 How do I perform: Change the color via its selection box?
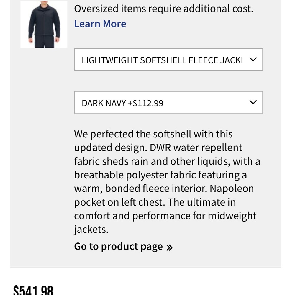click(x=168, y=102)
